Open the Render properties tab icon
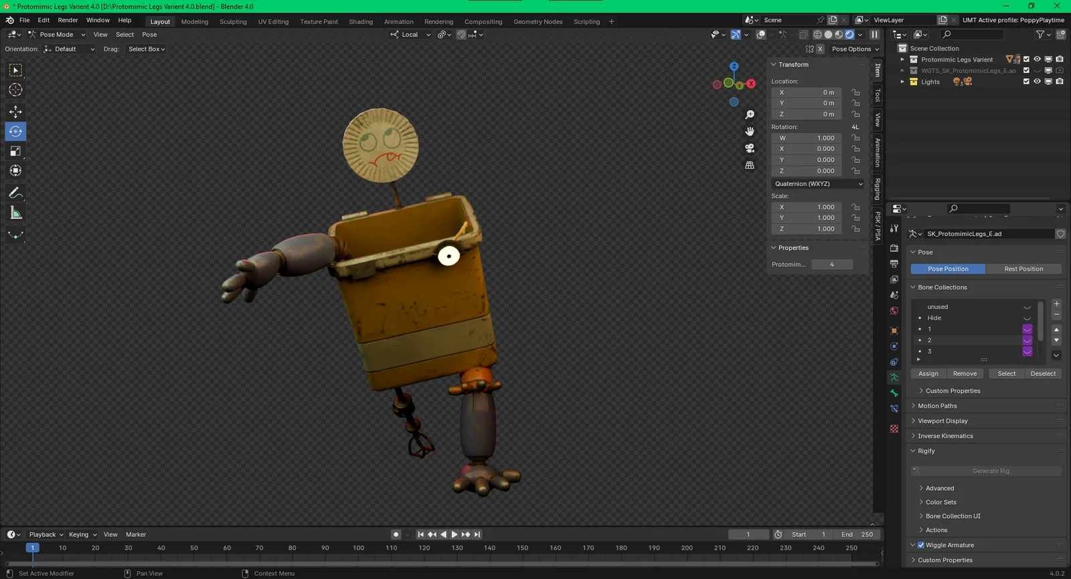 [x=894, y=248]
